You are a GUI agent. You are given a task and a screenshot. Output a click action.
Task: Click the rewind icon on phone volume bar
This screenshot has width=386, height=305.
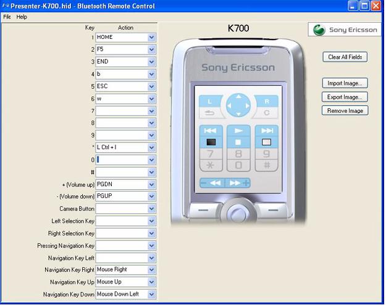216,183
